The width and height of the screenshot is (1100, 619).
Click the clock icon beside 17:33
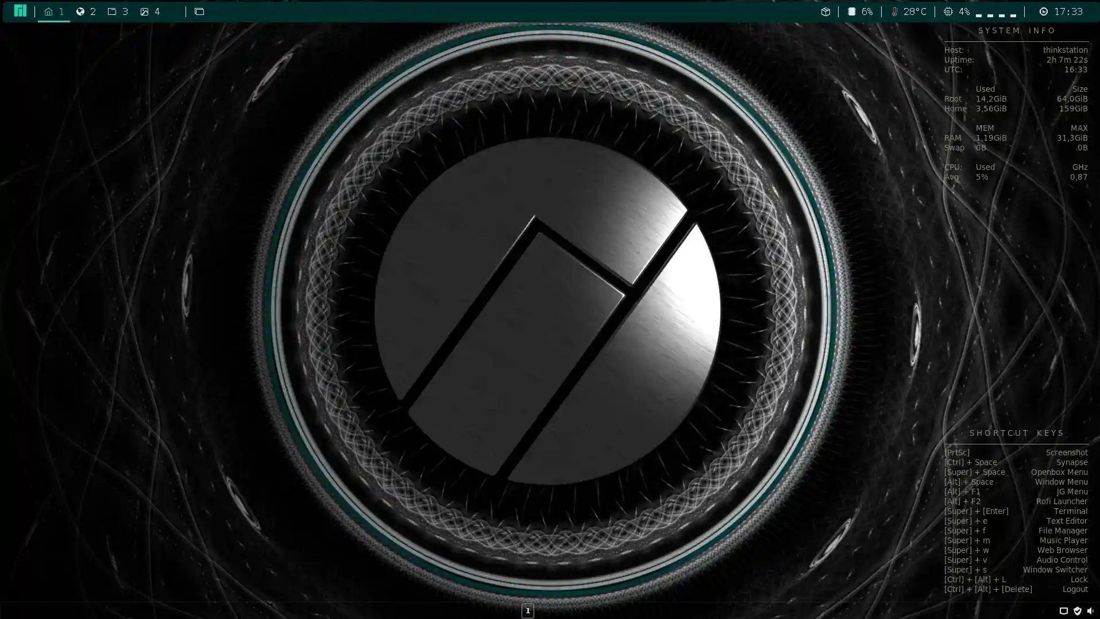tap(1044, 11)
